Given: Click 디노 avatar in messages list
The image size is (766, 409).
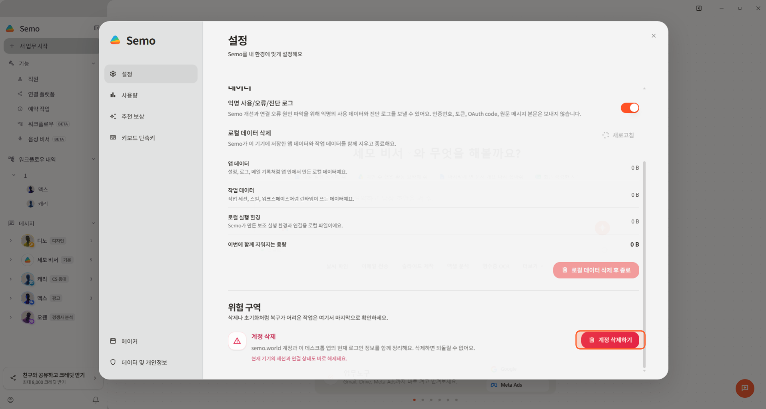Looking at the screenshot, I should click(x=28, y=241).
